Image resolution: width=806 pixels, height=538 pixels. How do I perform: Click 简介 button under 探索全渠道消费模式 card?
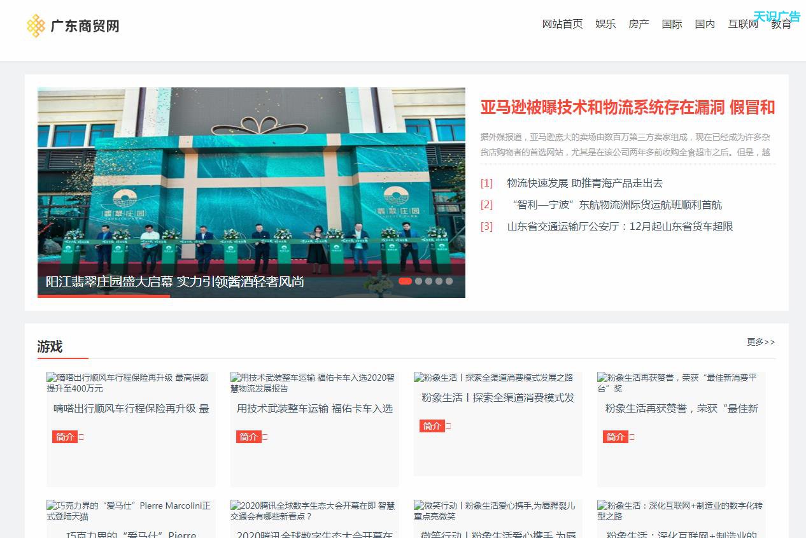pos(432,426)
